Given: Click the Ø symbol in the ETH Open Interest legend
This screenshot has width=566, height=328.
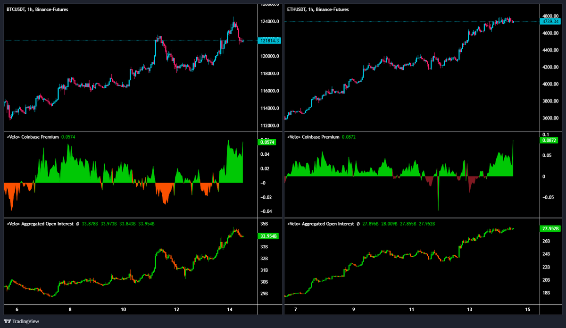Looking at the screenshot, I should [x=358, y=224].
